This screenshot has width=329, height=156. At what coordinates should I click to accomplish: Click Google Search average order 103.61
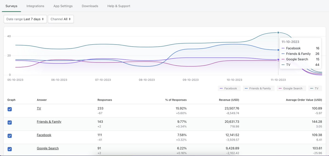click(317, 148)
